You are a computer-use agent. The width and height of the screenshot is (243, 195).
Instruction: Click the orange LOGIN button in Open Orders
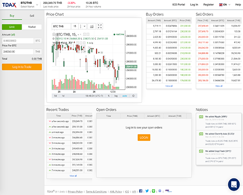144,137
